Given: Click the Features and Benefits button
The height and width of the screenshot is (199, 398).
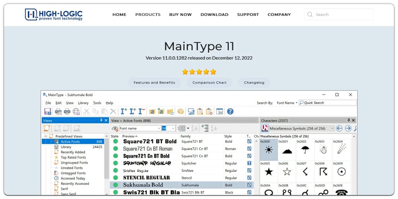Looking at the screenshot, I should [154, 82].
